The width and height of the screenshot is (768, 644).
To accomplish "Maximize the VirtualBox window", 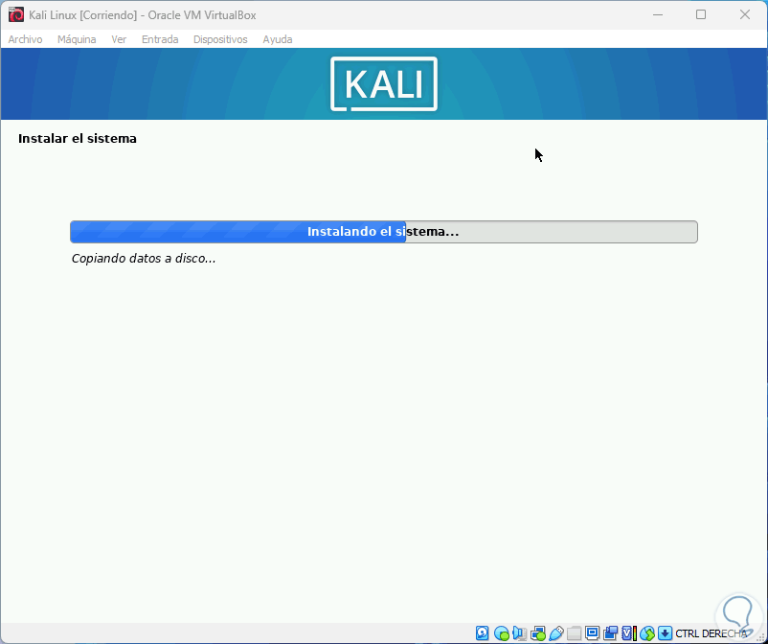I will (701, 14).
